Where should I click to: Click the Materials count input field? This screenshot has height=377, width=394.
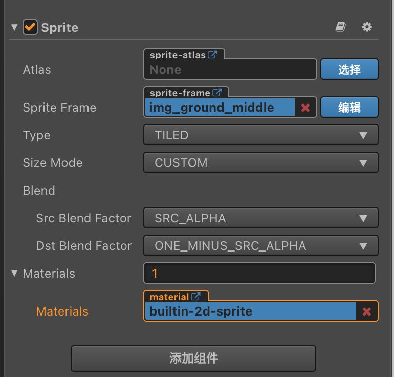[x=259, y=273]
